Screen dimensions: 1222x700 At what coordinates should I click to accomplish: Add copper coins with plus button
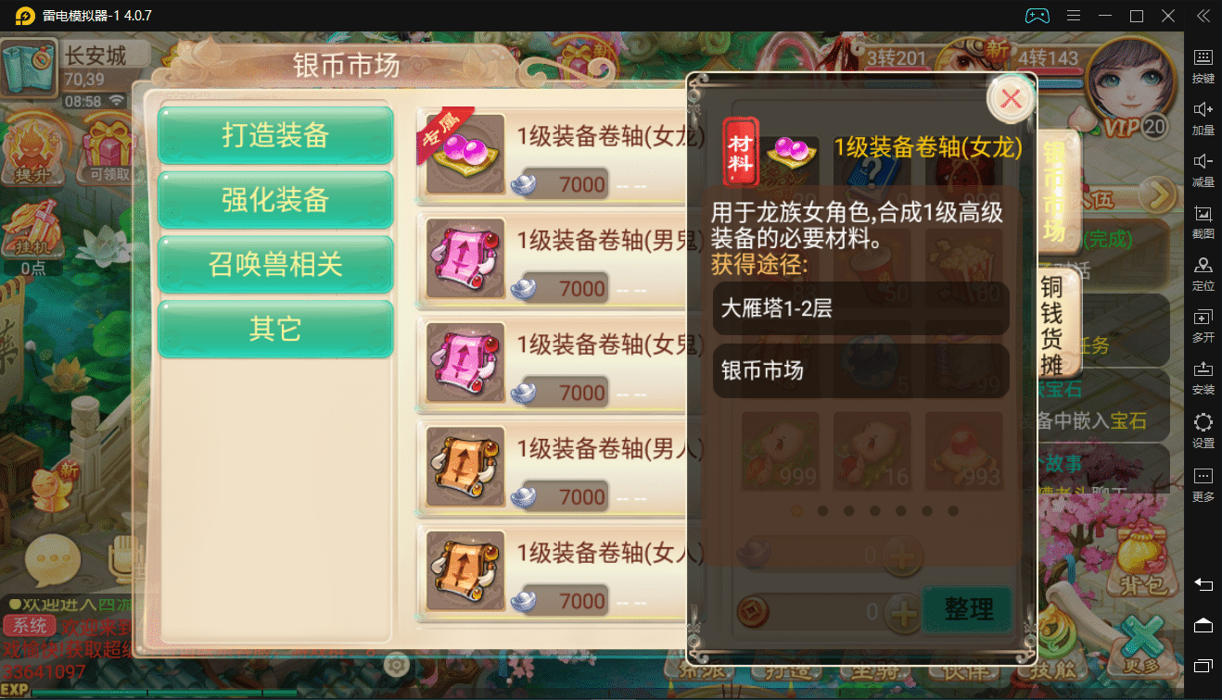(902, 611)
